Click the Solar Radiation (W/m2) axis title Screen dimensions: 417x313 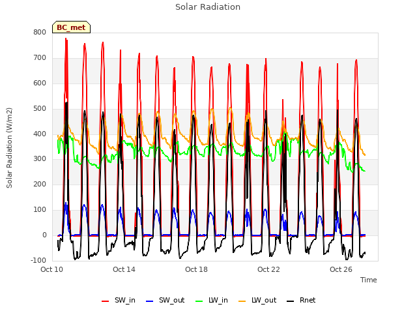(9, 148)
